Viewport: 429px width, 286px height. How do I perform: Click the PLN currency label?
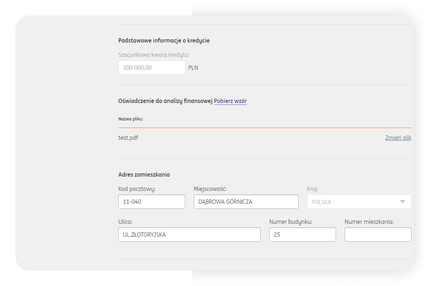tap(193, 68)
